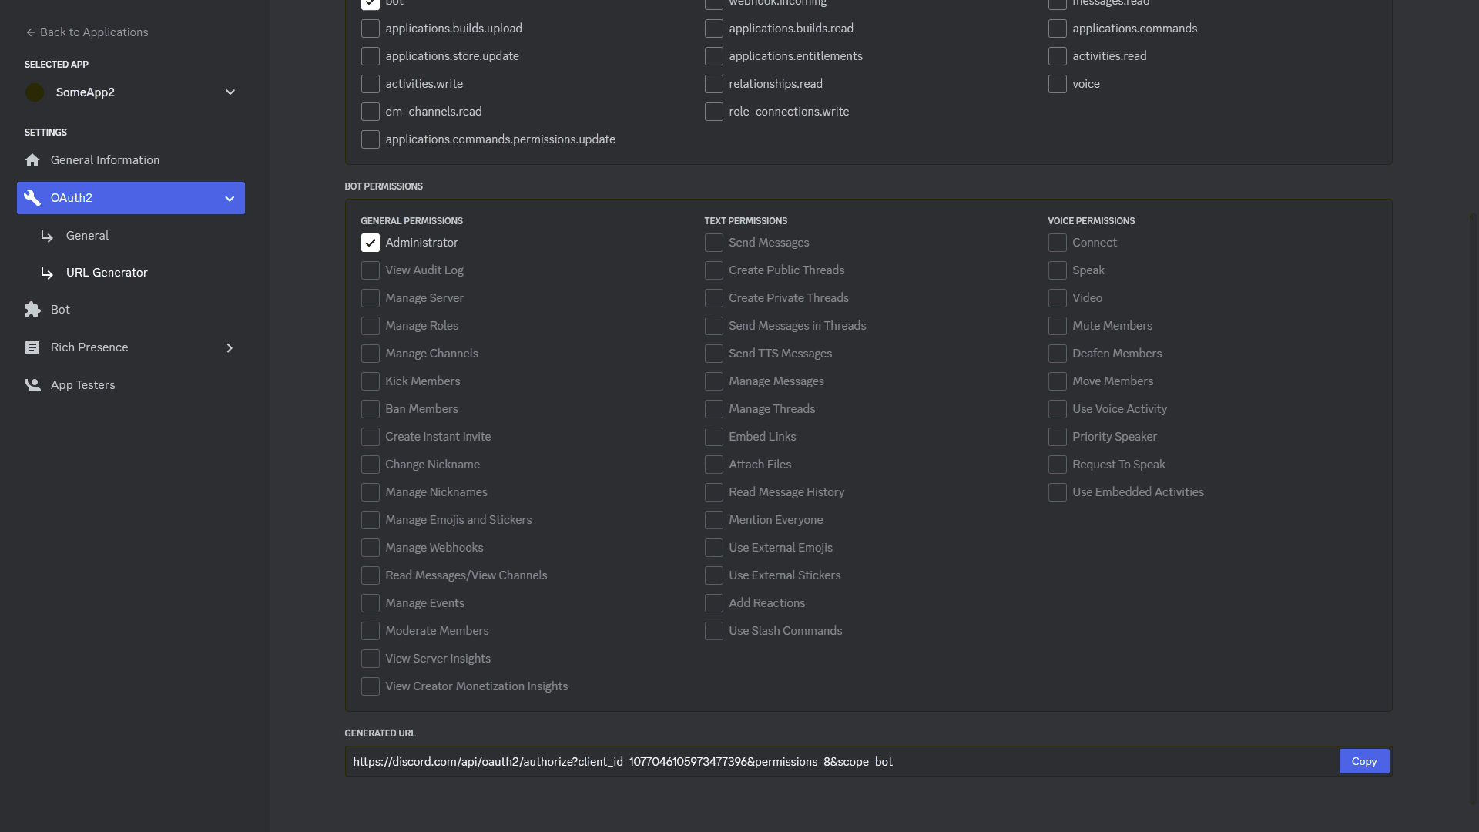Open the URL Generator page
Viewport: 1479px width, 832px height.
(107, 273)
